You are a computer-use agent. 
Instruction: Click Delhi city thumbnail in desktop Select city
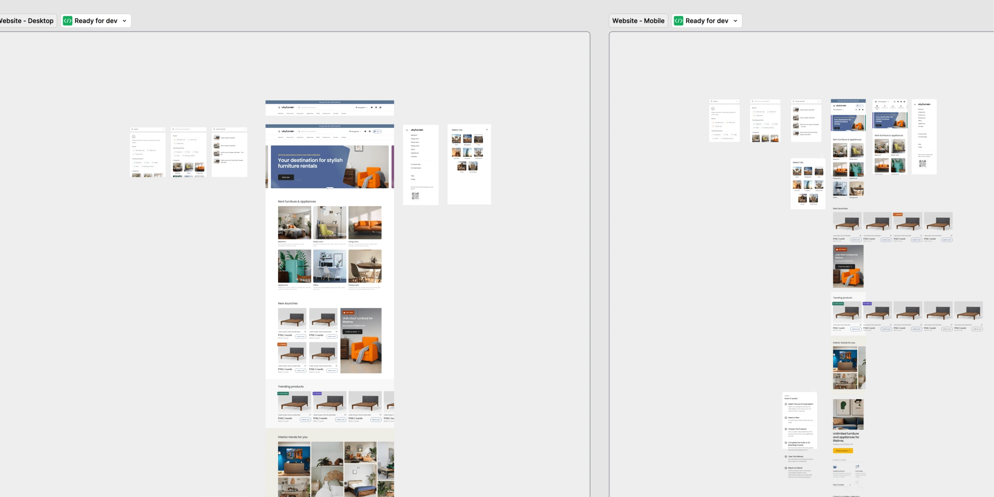pyautogui.click(x=456, y=139)
